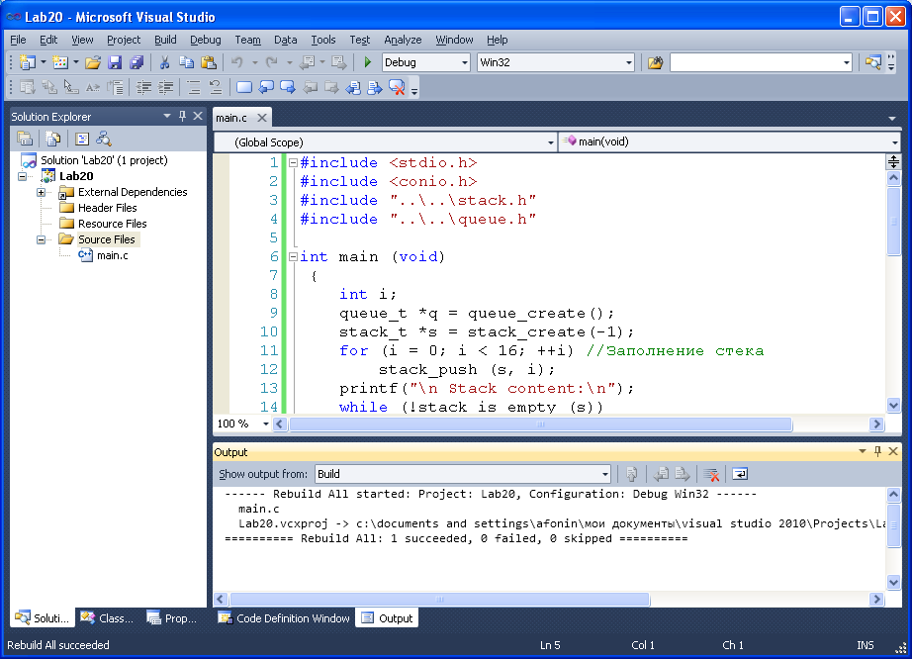Viewport: 912px width, 659px height.
Task: Comment out the selected lines icon
Action: [194, 88]
